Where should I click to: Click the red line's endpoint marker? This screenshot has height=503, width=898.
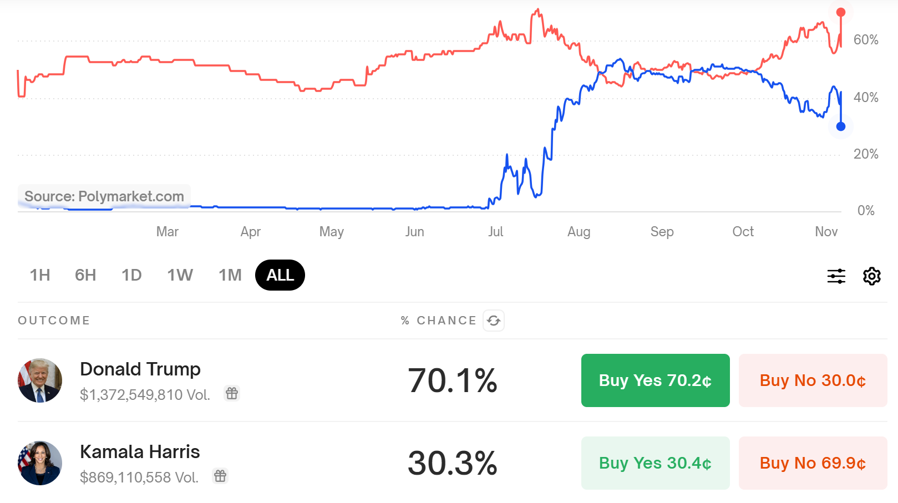point(840,11)
